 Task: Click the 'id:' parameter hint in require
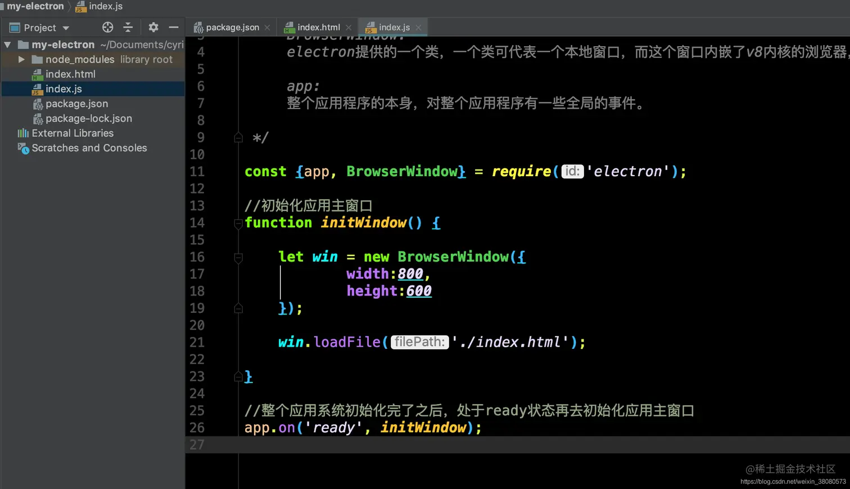(572, 171)
